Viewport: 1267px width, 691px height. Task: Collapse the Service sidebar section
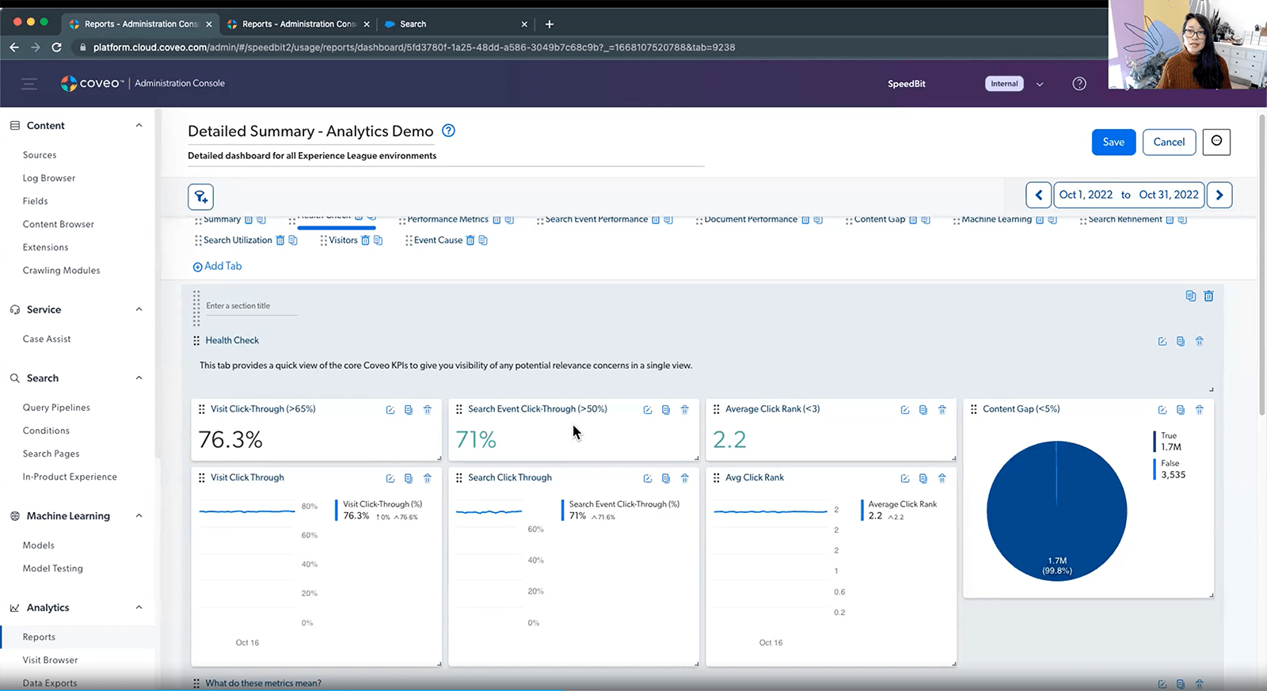pos(139,309)
